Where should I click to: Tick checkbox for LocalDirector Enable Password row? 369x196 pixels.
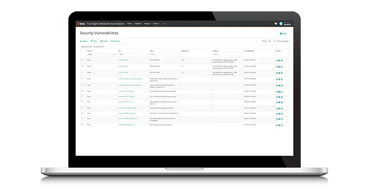pos(85,97)
